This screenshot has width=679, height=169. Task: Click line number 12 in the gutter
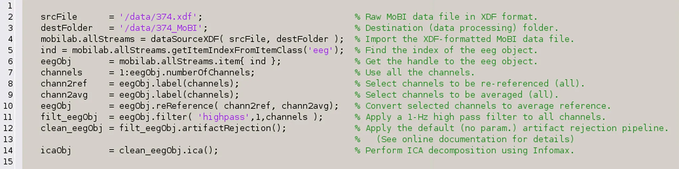(x=8, y=128)
